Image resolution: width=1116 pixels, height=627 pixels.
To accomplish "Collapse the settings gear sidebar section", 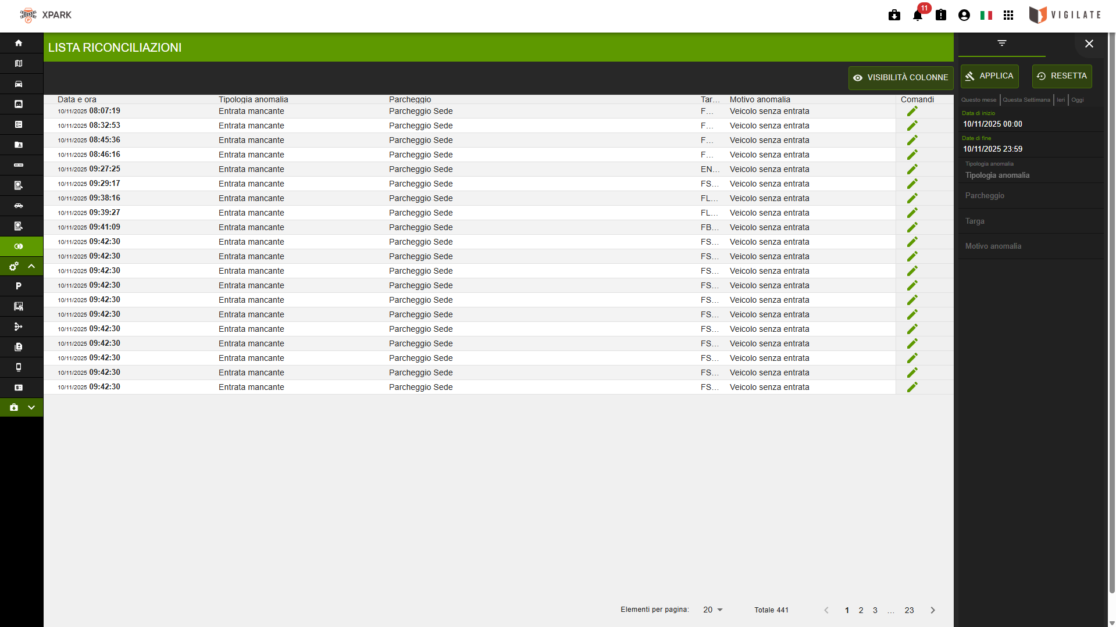I will click(x=22, y=266).
